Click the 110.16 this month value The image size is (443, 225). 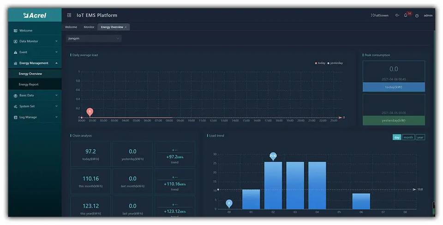91,179
